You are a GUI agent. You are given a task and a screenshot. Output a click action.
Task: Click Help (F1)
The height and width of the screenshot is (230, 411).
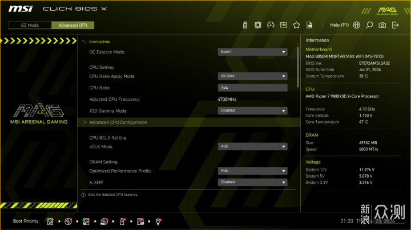(340, 25)
